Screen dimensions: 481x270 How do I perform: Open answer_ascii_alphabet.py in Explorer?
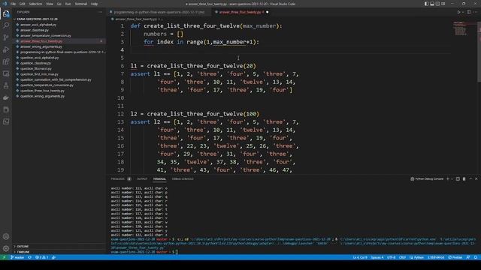38,25
